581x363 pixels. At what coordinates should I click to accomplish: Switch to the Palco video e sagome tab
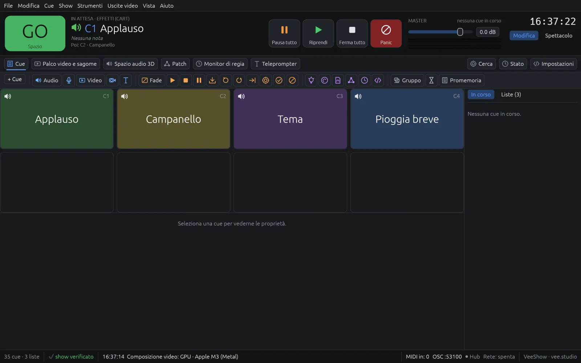point(66,64)
